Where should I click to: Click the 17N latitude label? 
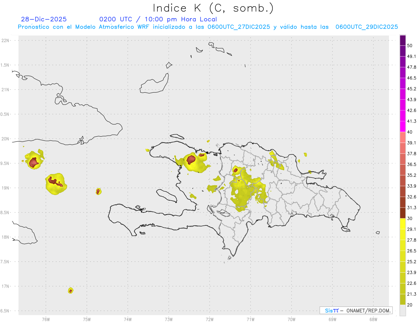pyautogui.click(x=6, y=286)
